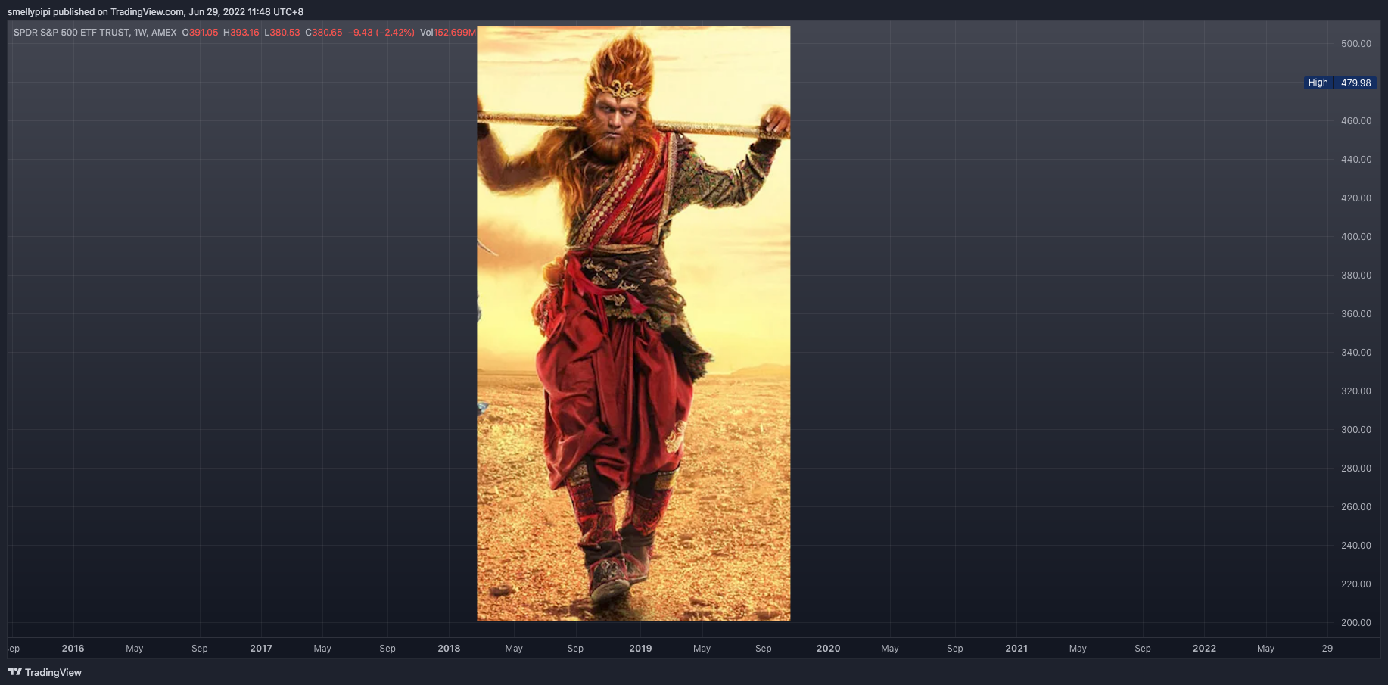Click the 2016 label on the time axis
The image size is (1388, 685).
[x=73, y=649]
